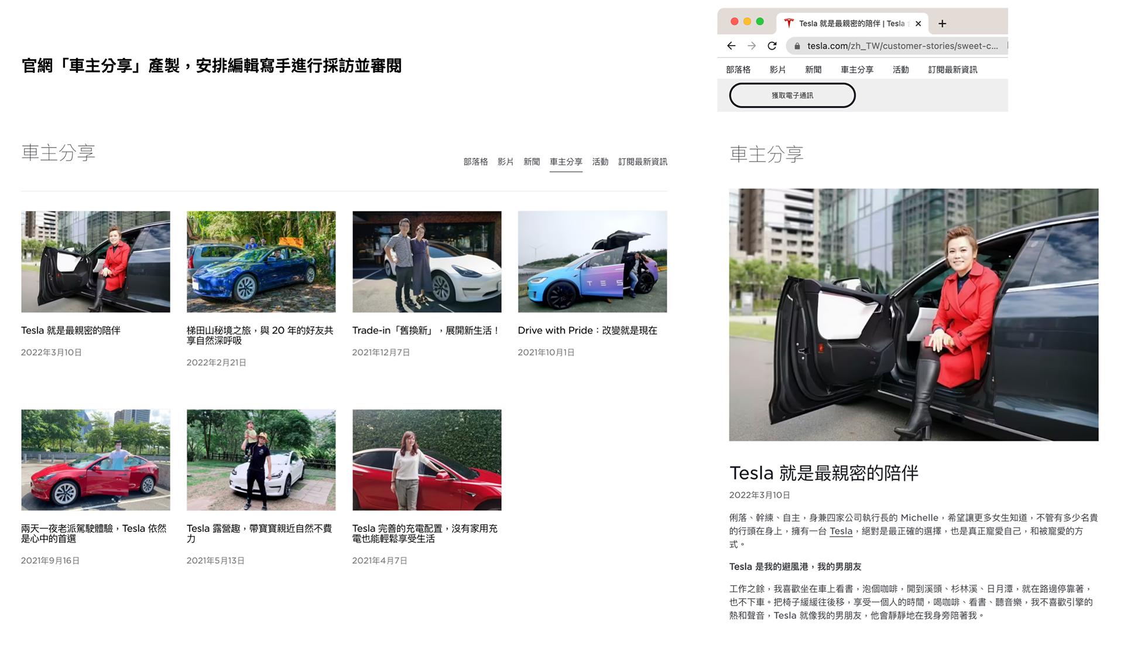Screen dimensions: 1124x645
Task: Click the red close window dot
Action: click(734, 22)
